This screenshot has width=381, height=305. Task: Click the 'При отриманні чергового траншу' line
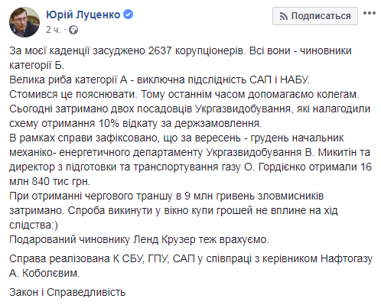tap(167, 196)
